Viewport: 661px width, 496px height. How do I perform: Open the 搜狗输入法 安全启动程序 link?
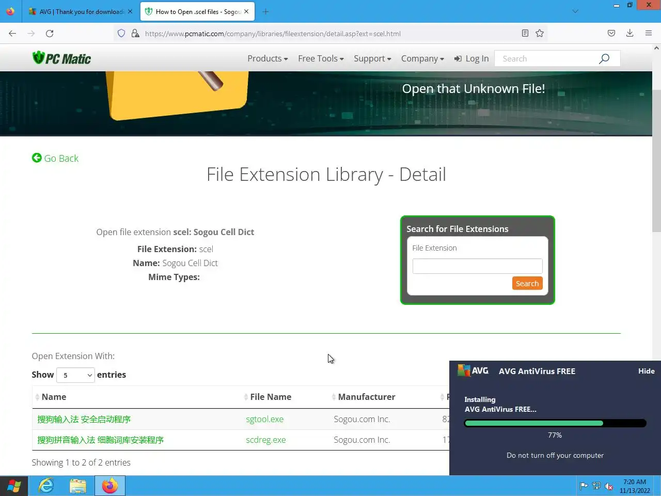coord(84,419)
